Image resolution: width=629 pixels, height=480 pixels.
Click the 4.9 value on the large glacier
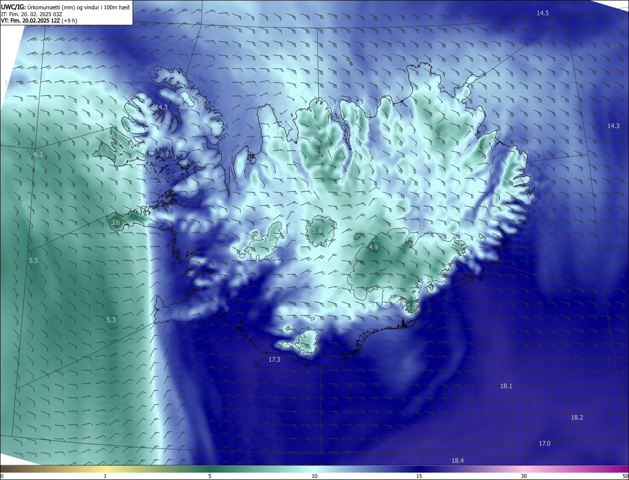click(373, 247)
